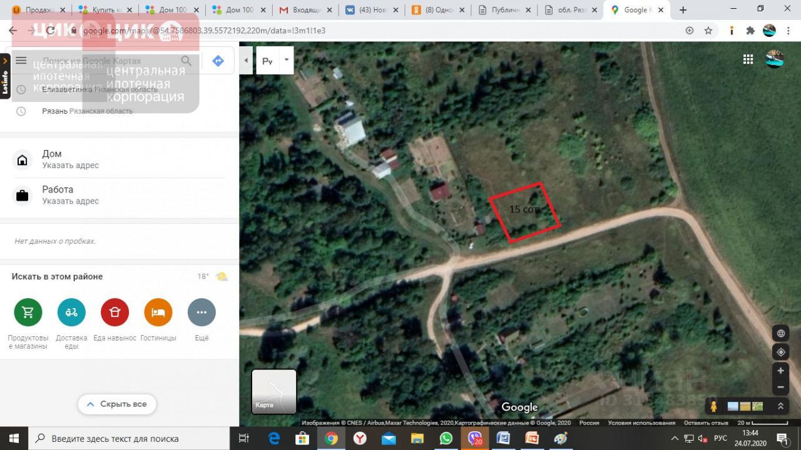
Task: Open Google apps grid icon
Action: tap(748, 59)
